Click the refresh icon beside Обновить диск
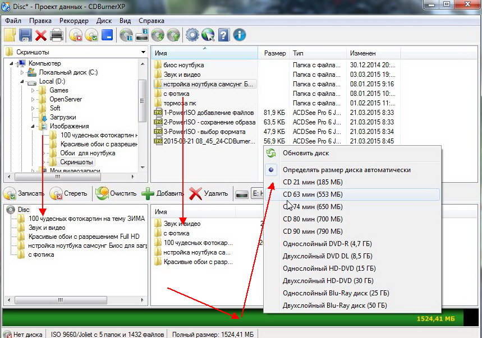The height and width of the screenshot is (338, 482). [271, 153]
